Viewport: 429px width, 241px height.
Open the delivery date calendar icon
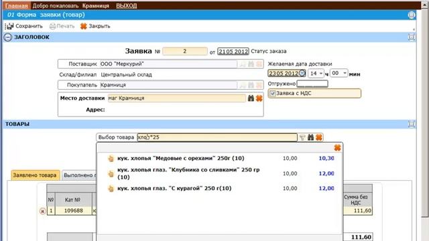[302, 73]
